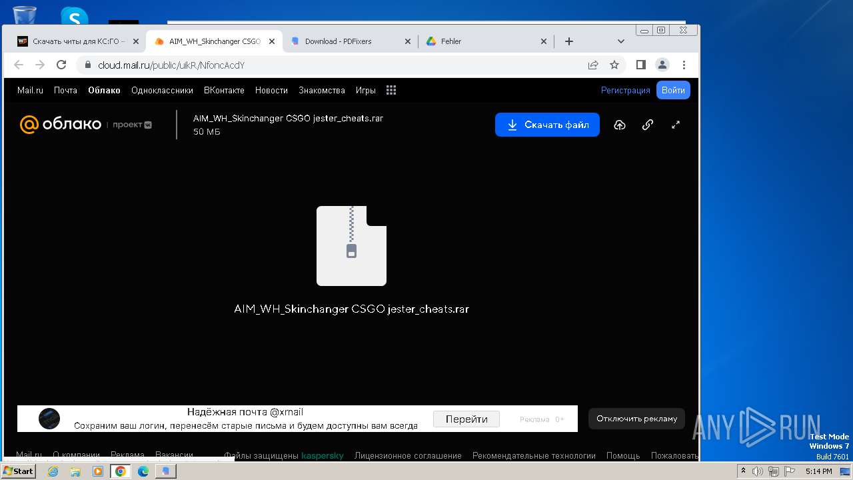Open the Chrome profile avatar
Viewport: 853px width, 480px height.
click(x=662, y=65)
